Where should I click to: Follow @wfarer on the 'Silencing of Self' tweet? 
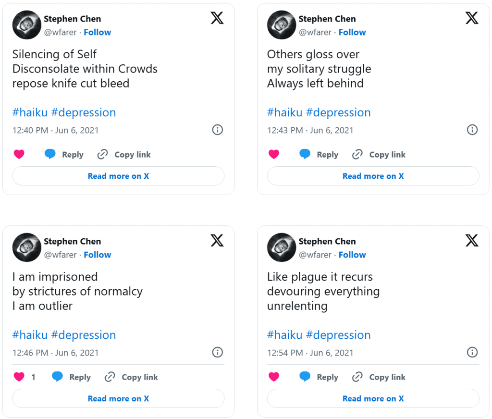[97, 32]
